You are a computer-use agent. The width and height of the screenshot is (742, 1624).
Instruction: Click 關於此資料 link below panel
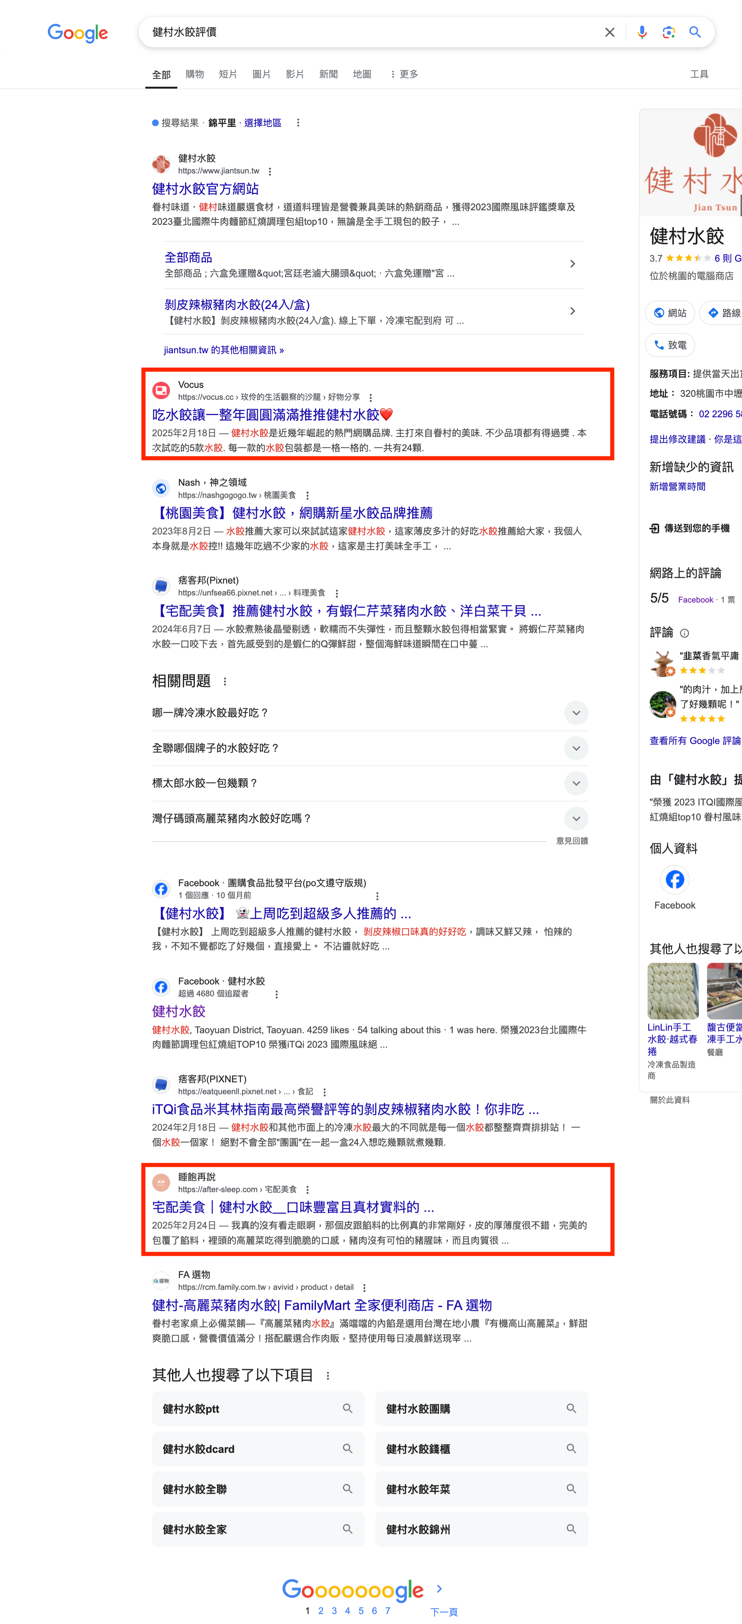coord(670,1100)
